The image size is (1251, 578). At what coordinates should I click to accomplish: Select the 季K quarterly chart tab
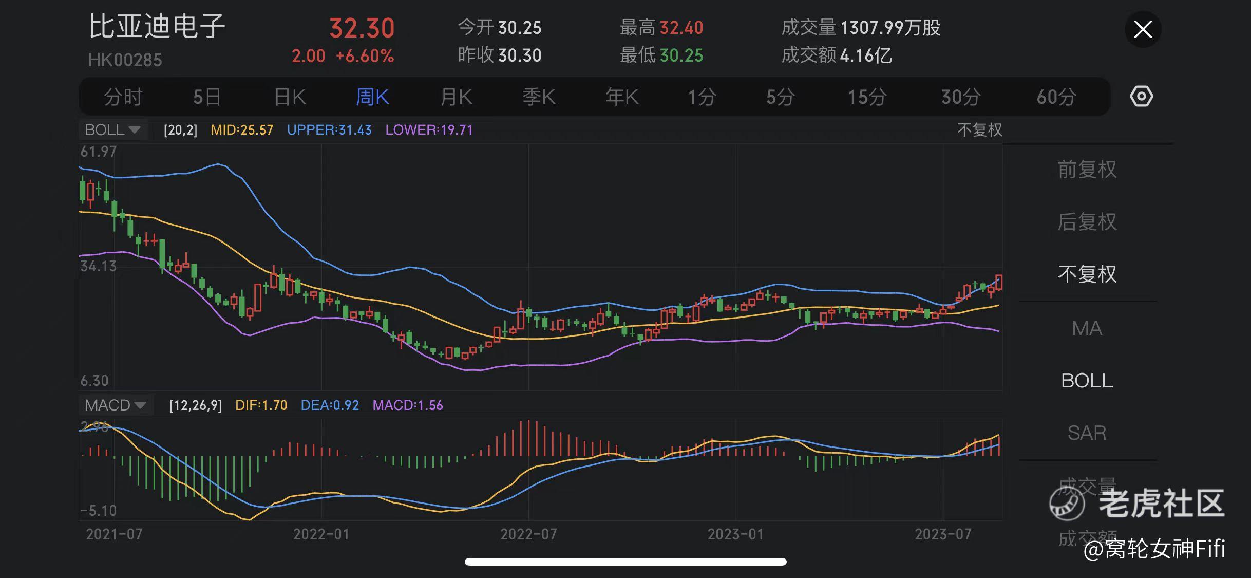(539, 97)
